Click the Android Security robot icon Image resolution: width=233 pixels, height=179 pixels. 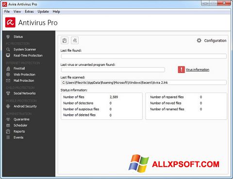click(x=8, y=106)
